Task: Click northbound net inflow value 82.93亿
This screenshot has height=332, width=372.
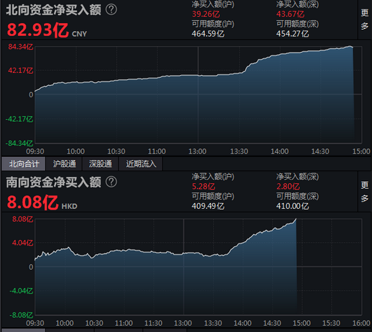Action: pyautogui.click(x=37, y=30)
